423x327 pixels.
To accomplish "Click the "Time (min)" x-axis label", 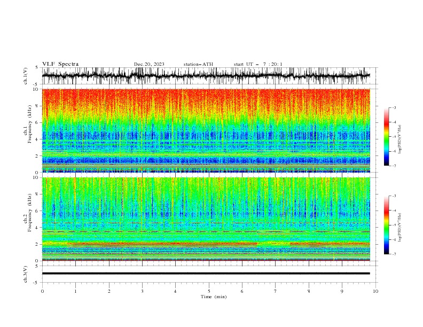I will (214, 297).
